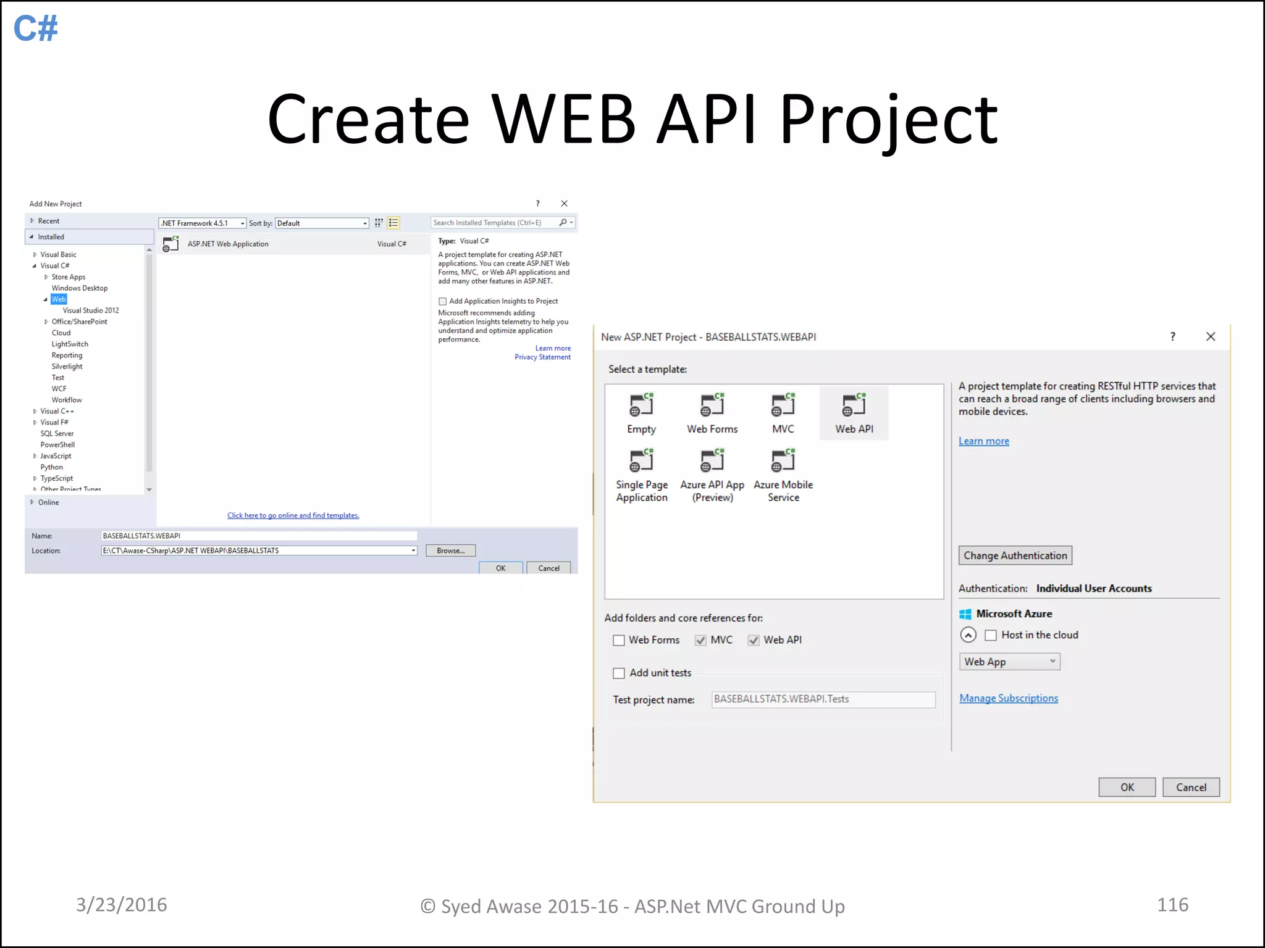Select the Web tree item

tap(59, 299)
